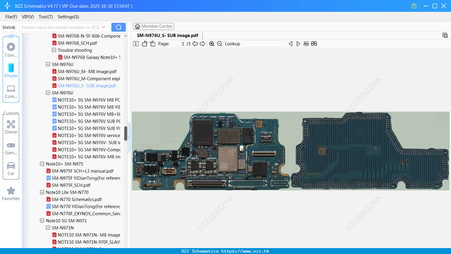This screenshot has height=254, width=451.
Task: Collapse the Note10+ SM-N975 folder
Action: pos(42,164)
